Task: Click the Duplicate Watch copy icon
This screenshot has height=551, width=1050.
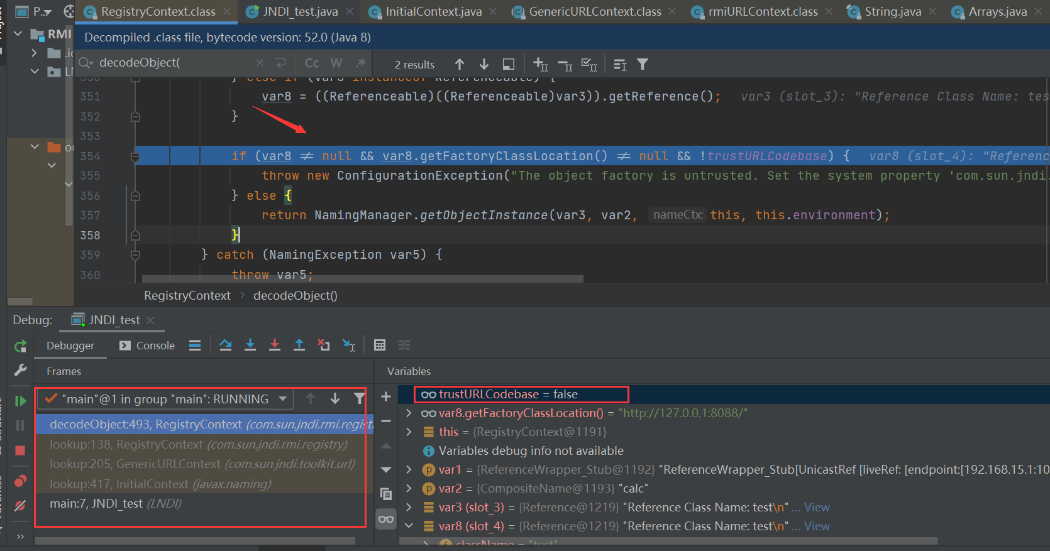Action: tap(386, 494)
